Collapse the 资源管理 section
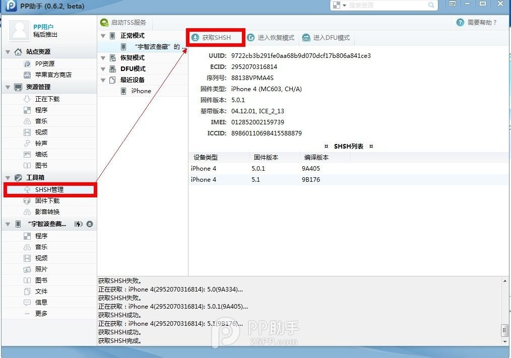The image size is (511, 358). (x=8, y=87)
